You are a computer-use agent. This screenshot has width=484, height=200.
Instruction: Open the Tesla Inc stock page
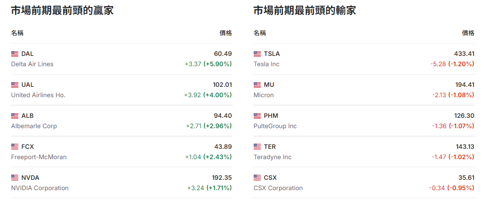266,64
